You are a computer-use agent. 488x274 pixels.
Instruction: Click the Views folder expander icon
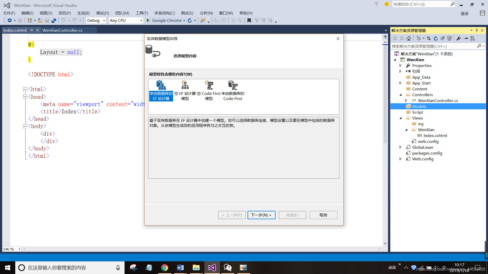pyautogui.click(x=401, y=118)
